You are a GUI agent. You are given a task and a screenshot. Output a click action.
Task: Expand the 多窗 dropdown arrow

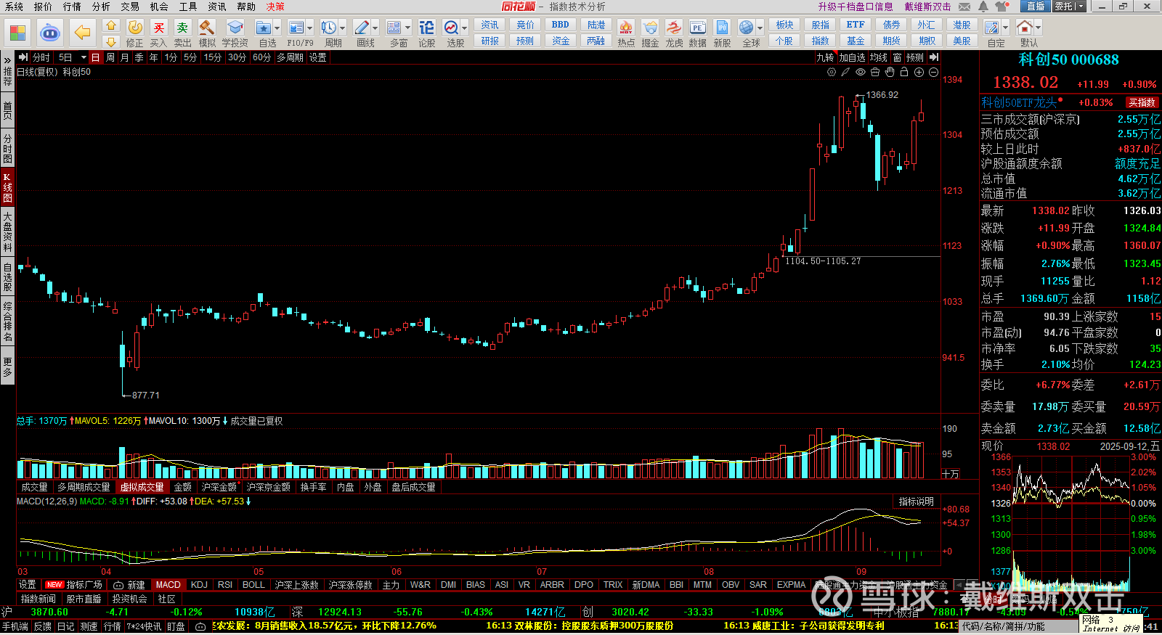tap(408, 28)
